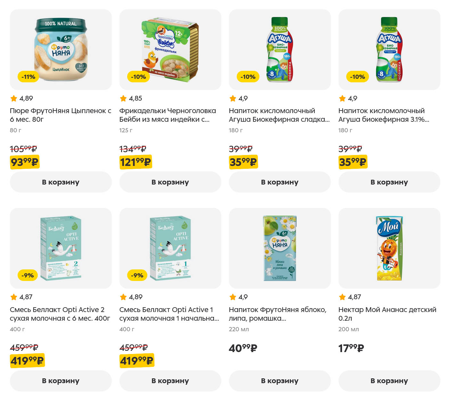Click the star icon for Нектар Мой Ананас
Screen dimensions: 450x395
pos(342,297)
